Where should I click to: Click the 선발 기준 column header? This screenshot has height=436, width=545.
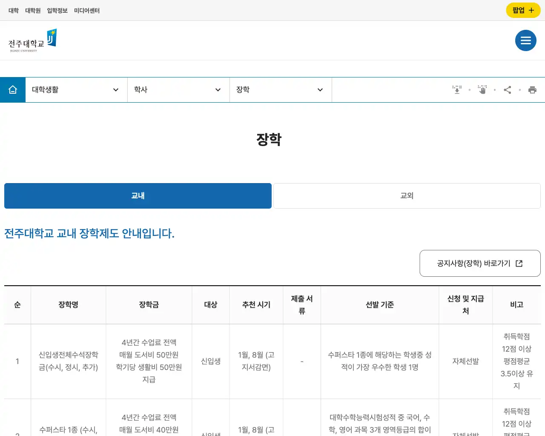tap(380, 305)
